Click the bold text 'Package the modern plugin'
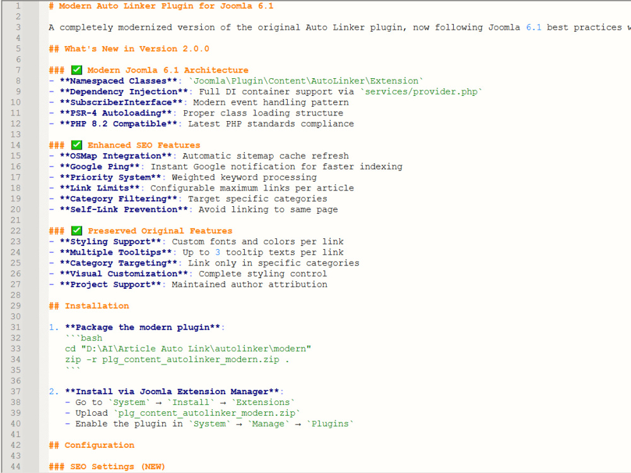Image resolution: width=631 pixels, height=473 pixels. click(x=143, y=327)
